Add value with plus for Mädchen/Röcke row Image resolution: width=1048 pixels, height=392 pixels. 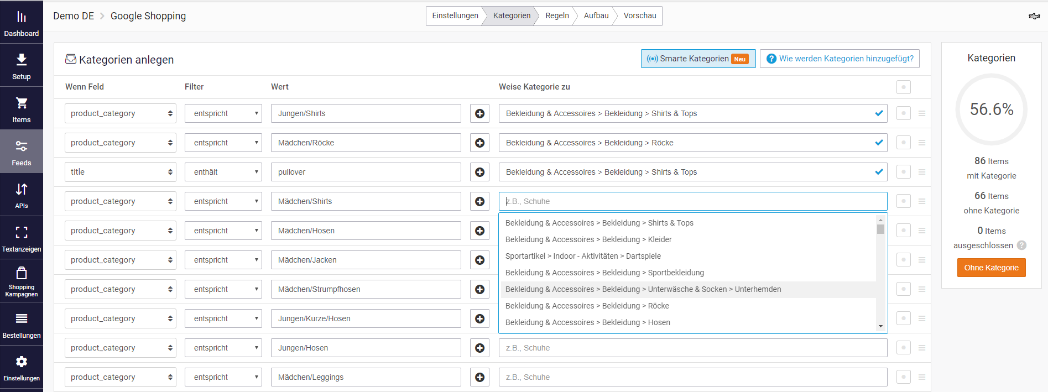click(x=479, y=143)
